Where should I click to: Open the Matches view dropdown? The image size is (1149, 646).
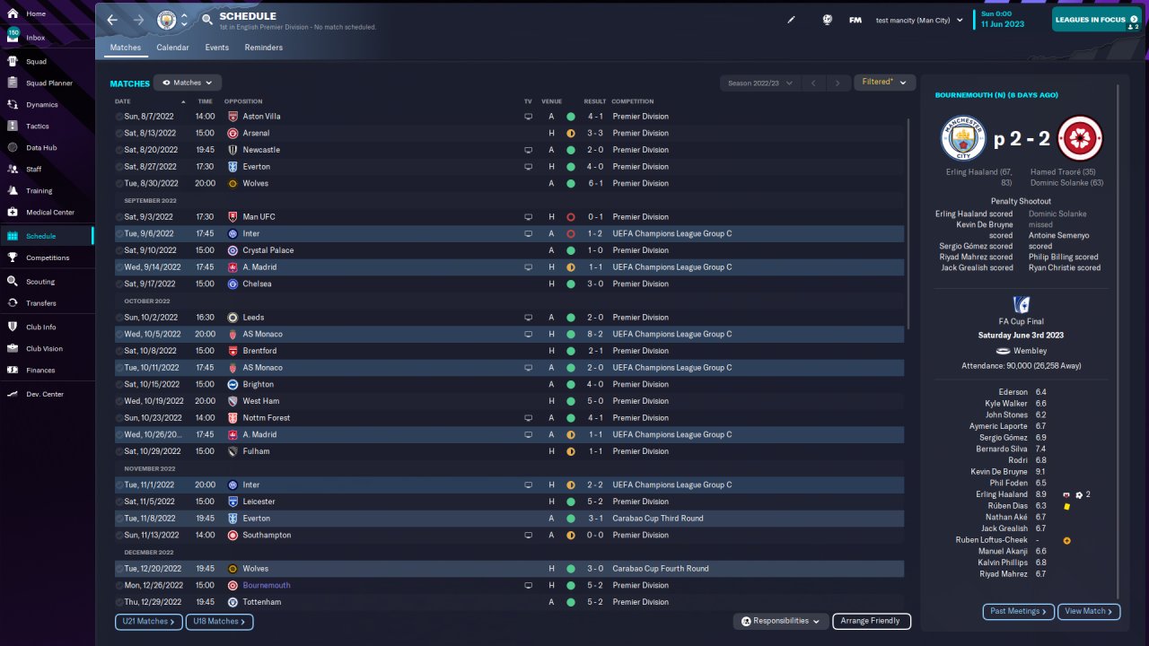point(188,83)
